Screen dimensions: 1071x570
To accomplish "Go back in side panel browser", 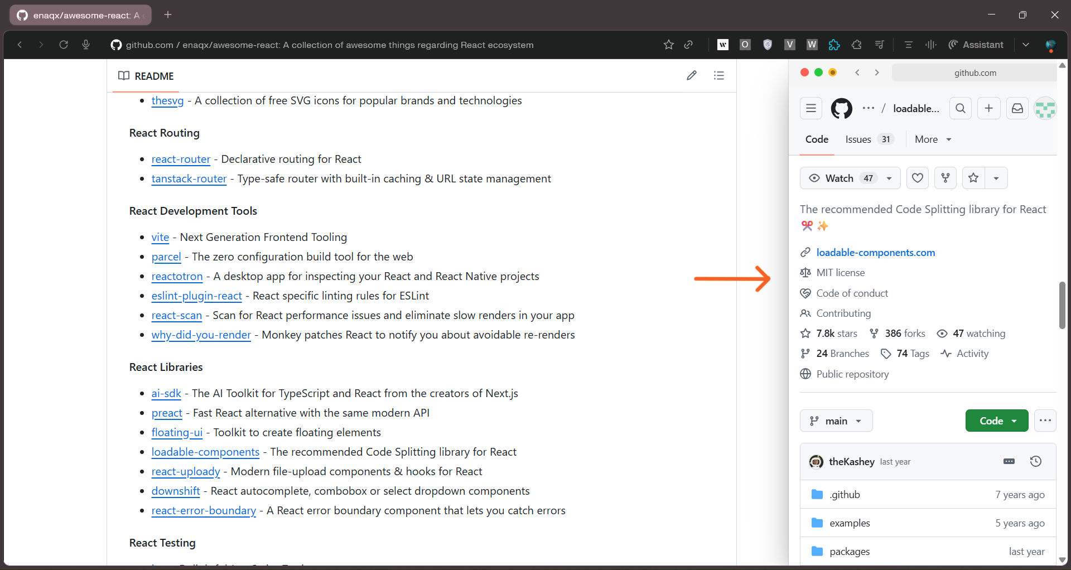I will coord(858,73).
